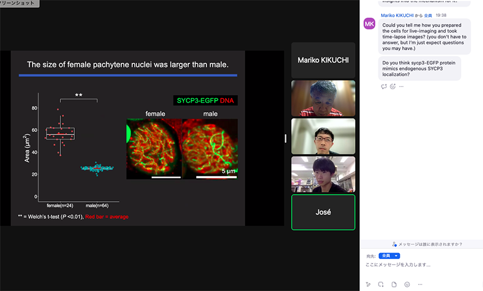
Task: Click the shared slide title about pachytene nuclei
Action: pos(128,64)
